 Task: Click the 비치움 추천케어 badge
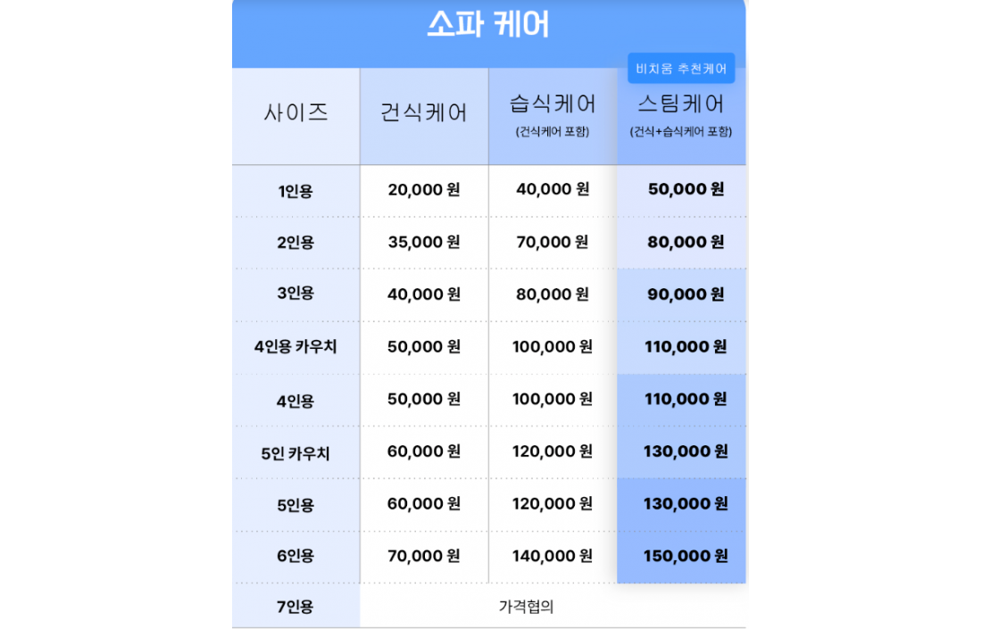[x=681, y=69]
